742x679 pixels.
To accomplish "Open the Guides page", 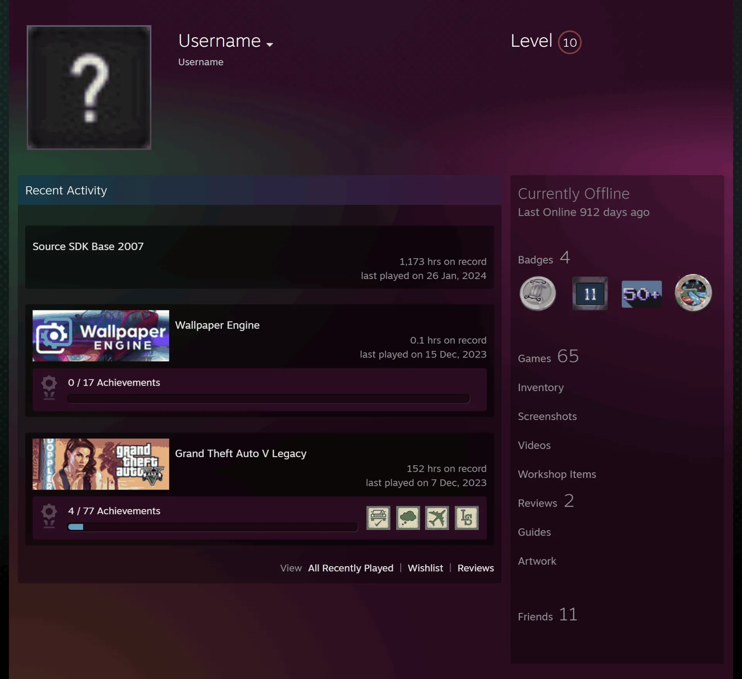I will 534,533.
